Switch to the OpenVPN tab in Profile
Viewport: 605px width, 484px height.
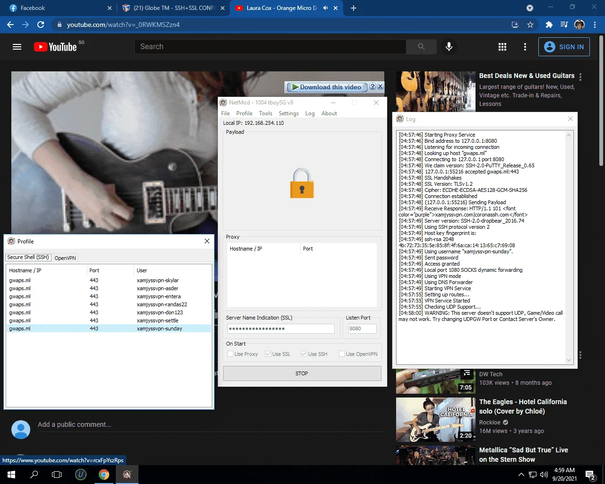[65, 258]
